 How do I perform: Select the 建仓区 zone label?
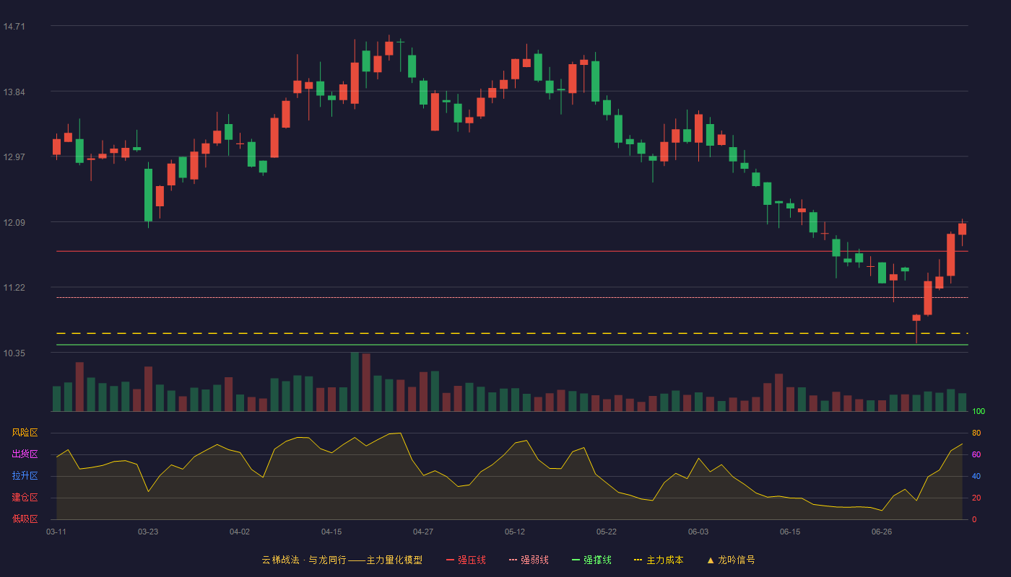click(25, 498)
